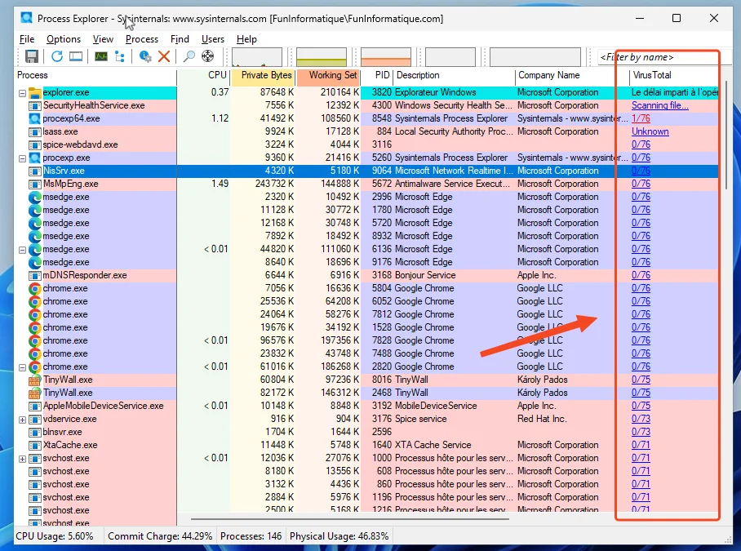Open the Options menu
Screen dimensions: 741x551
[63, 38]
